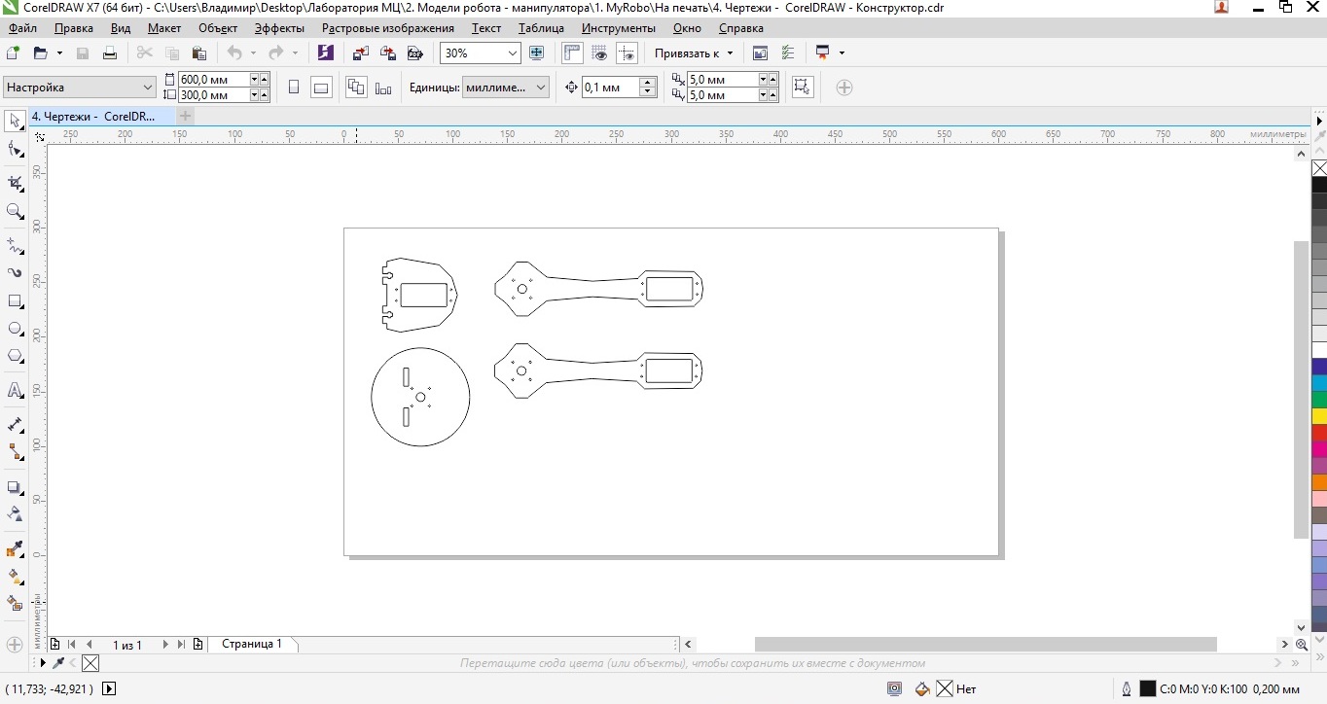
Task: Select the Rectangle tool
Action: coord(16,301)
